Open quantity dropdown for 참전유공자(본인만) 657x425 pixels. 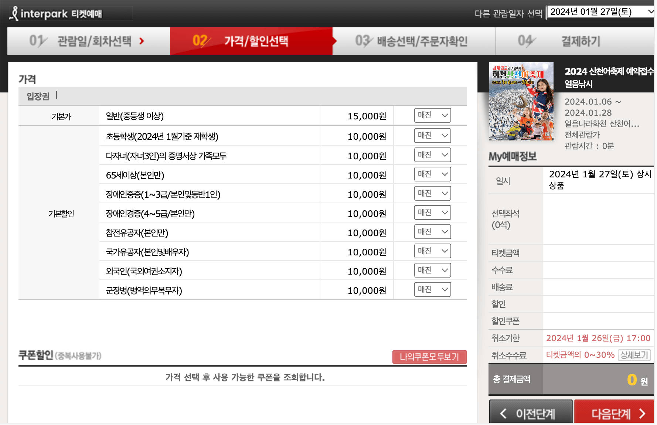pyautogui.click(x=432, y=232)
